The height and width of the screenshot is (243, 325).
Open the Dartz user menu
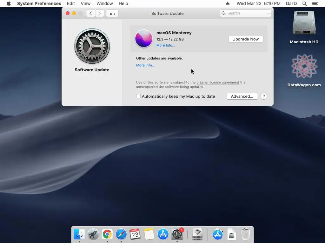291,3
